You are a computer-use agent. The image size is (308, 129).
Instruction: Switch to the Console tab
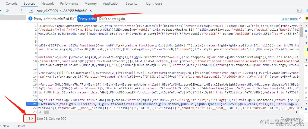tap(12, 4)
